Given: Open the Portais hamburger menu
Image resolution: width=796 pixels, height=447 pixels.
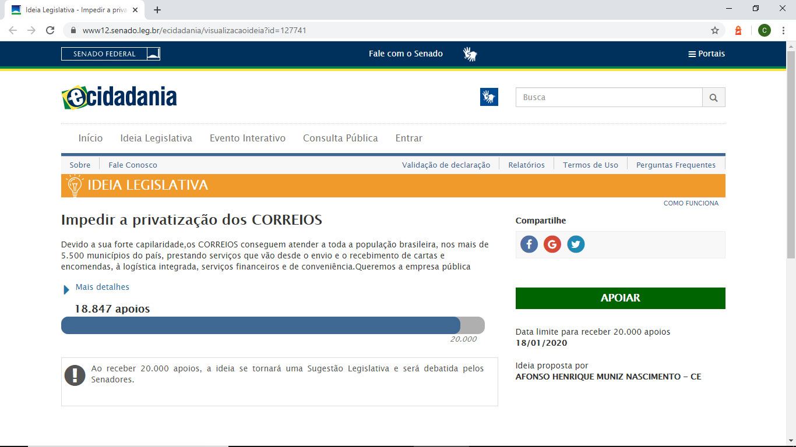Looking at the screenshot, I should (x=706, y=54).
